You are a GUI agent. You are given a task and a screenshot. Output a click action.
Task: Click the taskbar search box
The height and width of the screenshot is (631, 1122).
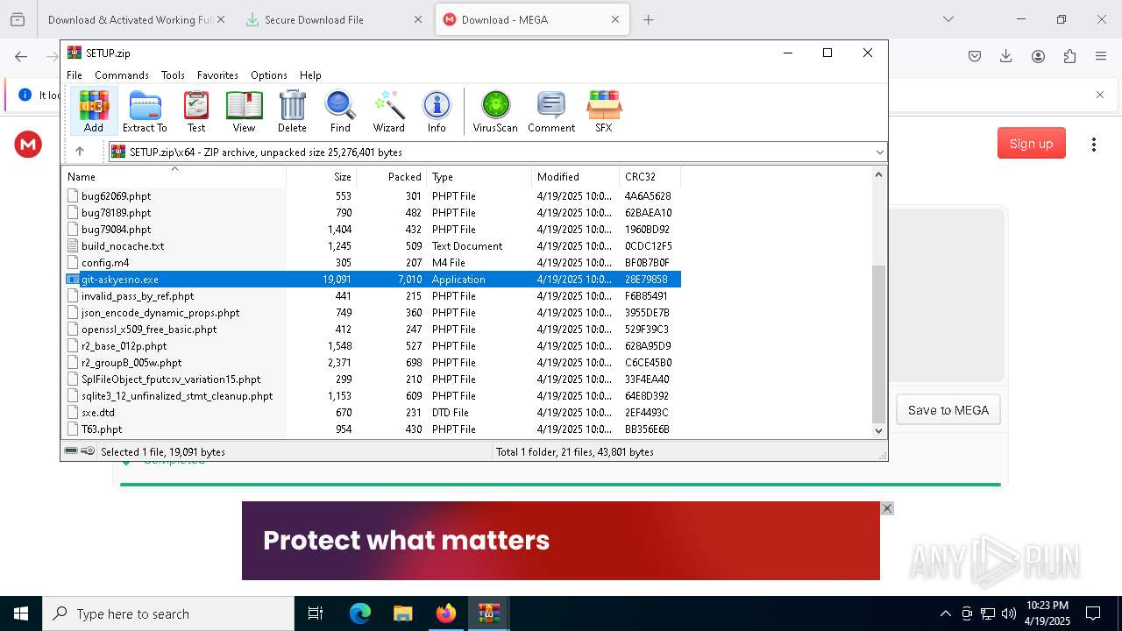[x=168, y=613]
